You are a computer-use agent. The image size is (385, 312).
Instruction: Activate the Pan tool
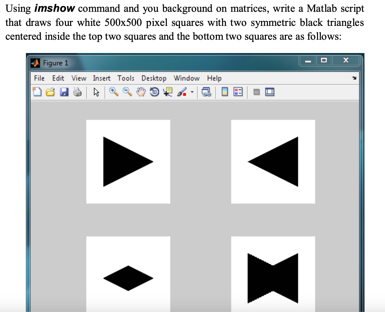point(141,92)
